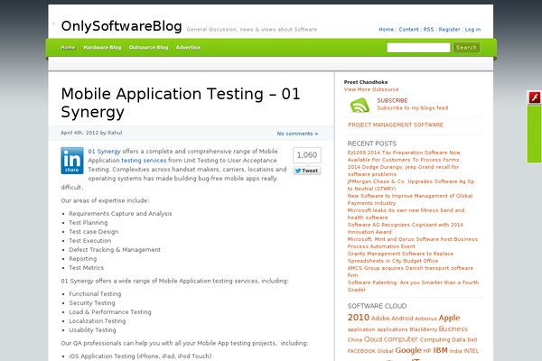Open JPMorgan Chase Upgrades Software AG post
The width and height of the screenshot is (542, 361).
[x=411, y=185]
